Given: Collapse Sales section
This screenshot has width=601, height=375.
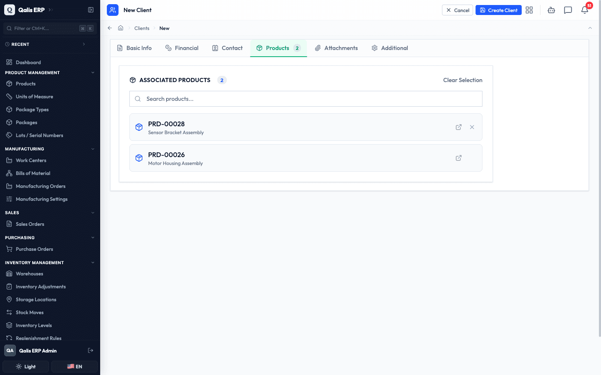Looking at the screenshot, I should [93, 212].
